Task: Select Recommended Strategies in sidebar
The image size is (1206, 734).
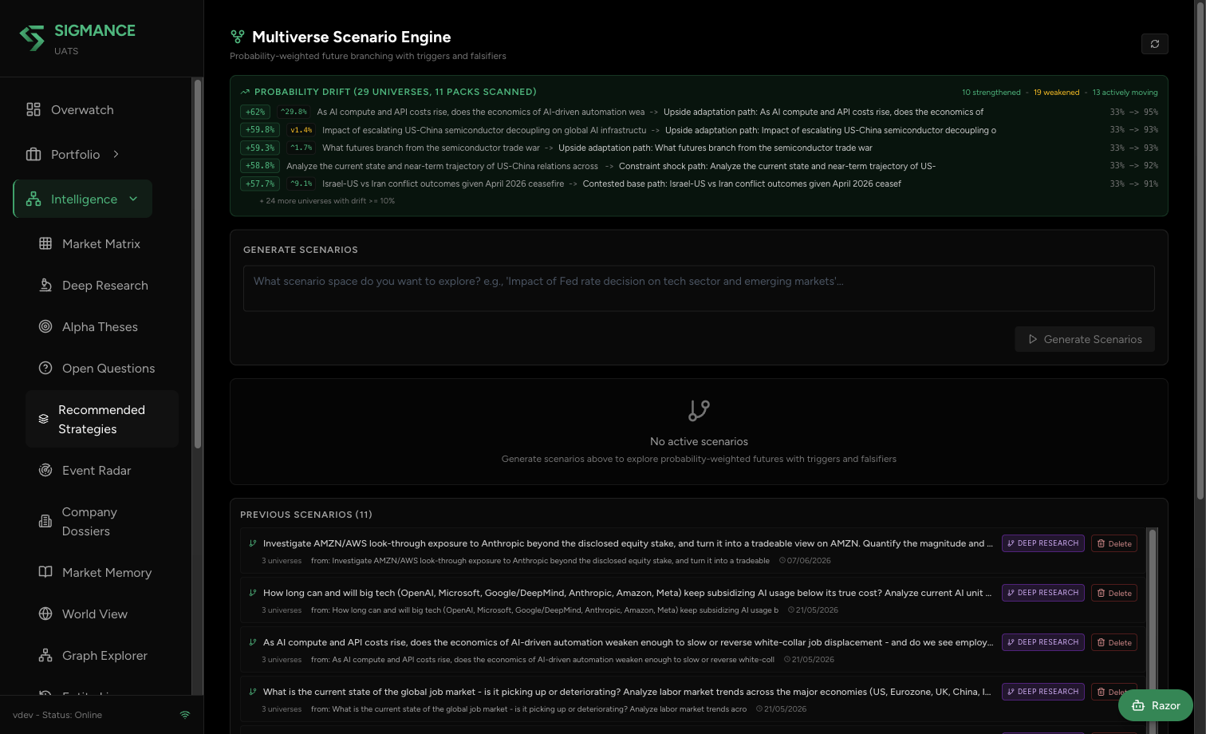Action: (102, 419)
